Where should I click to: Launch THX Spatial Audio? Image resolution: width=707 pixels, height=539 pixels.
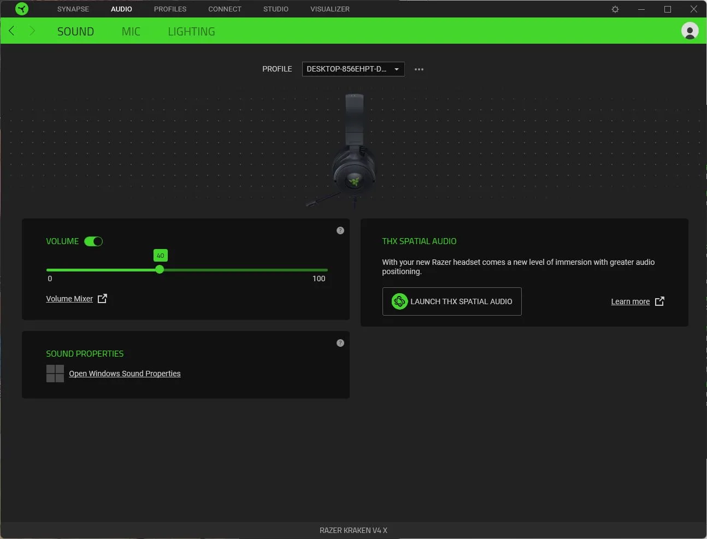pyautogui.click(x=452, y=301)
